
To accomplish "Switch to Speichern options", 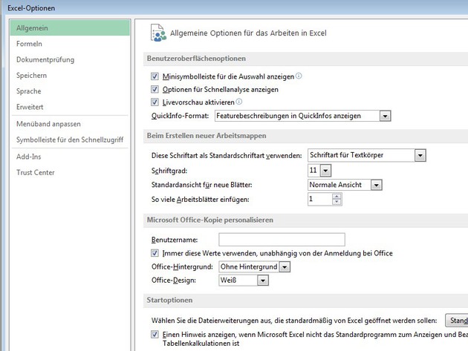I will [x=70, y=75].
